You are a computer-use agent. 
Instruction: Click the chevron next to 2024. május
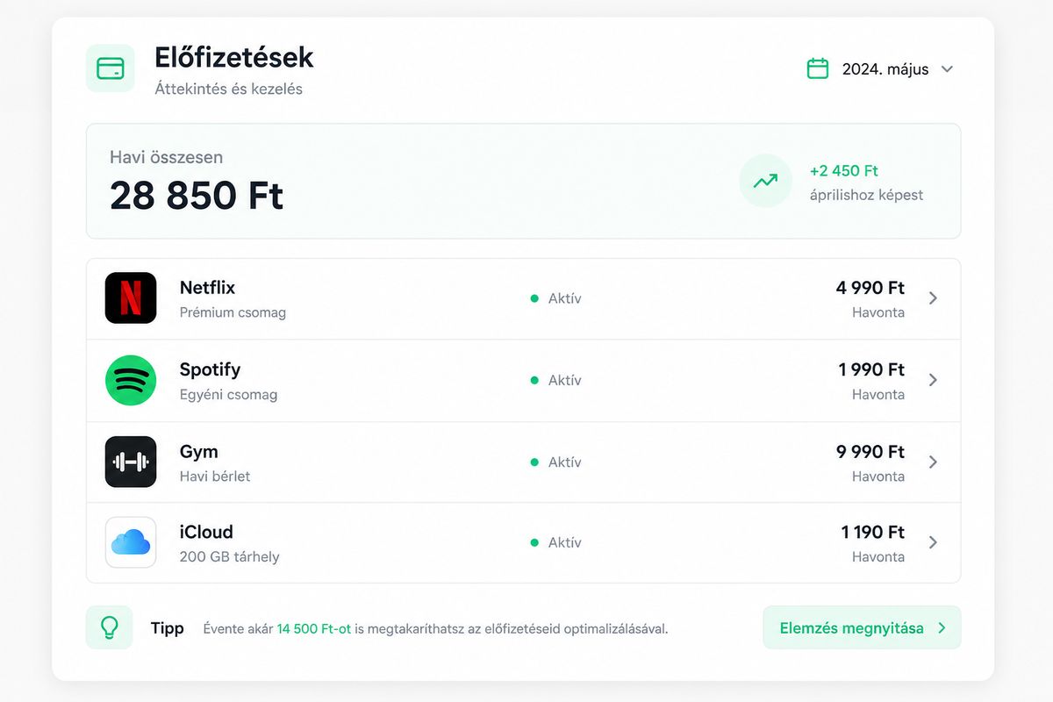click(x=947, y=69)
